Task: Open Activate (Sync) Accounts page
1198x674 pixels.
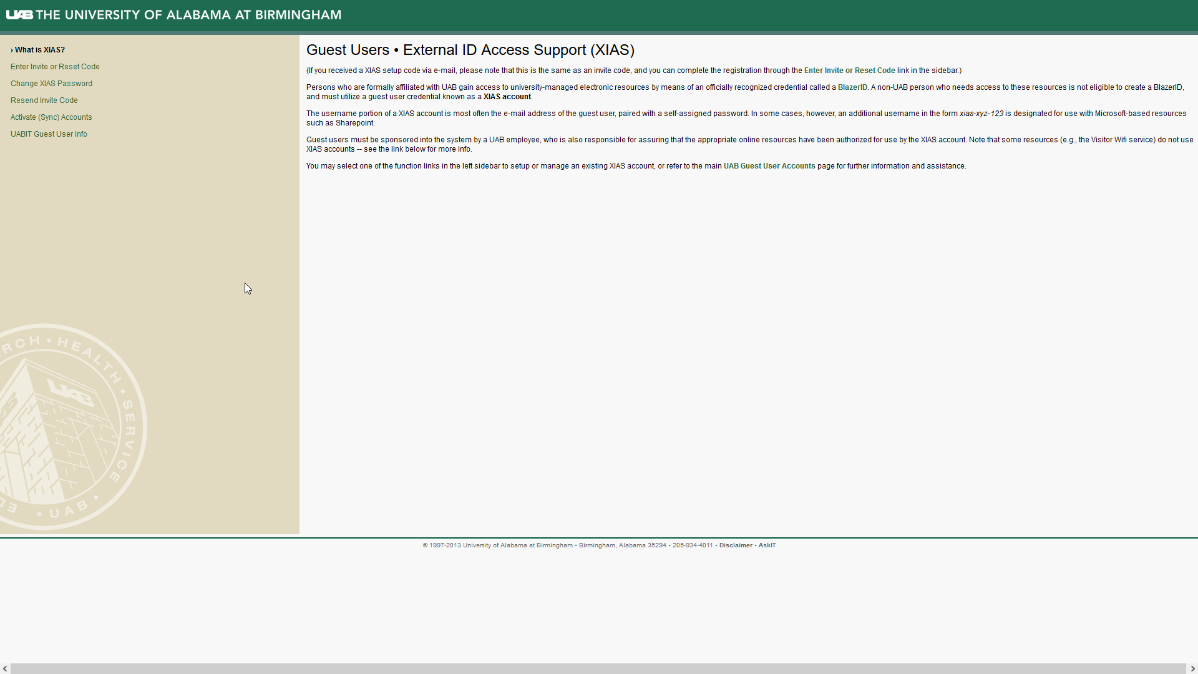Action: coord(51,117)
